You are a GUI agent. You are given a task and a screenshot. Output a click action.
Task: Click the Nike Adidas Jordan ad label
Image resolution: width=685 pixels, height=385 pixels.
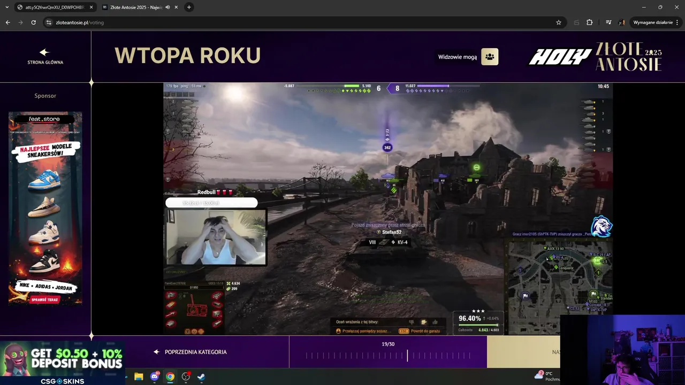pos(45,287)
